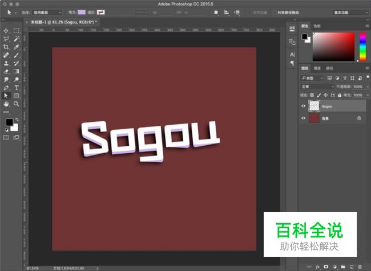
Task: Open tool preset picker arrow in options bar
Action: coord(15,13)
